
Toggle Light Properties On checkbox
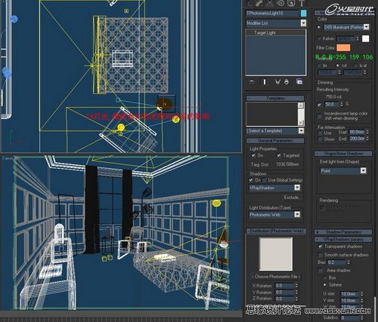253,155
